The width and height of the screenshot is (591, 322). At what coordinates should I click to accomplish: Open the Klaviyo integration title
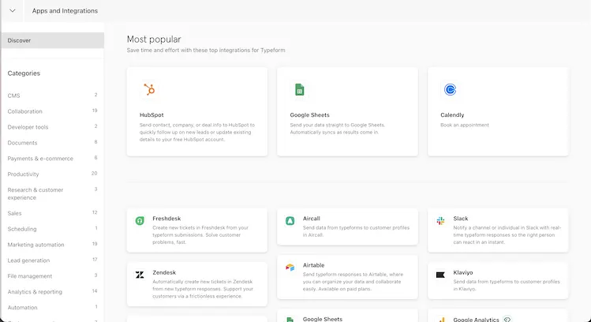[463, 272]
